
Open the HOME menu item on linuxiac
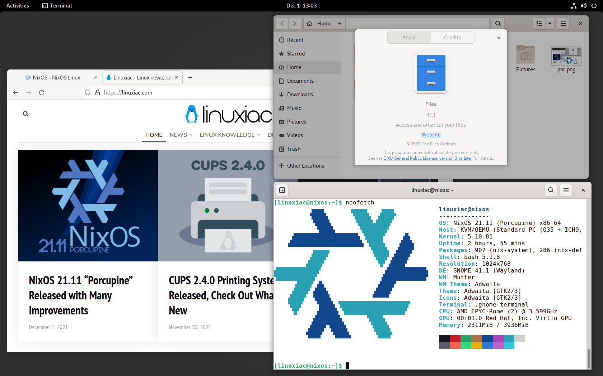coord(154,135)
